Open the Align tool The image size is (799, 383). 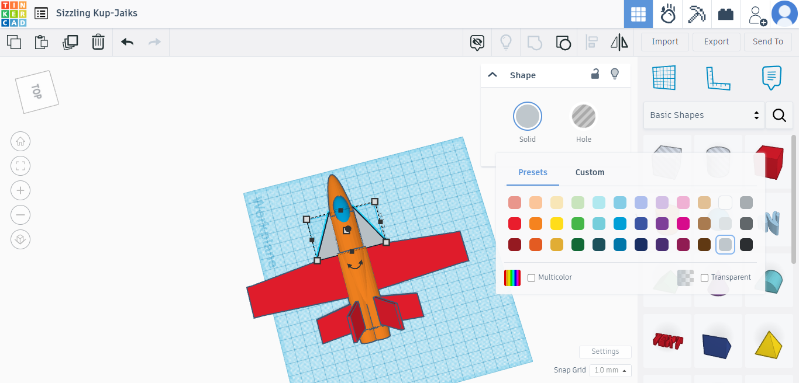(591, 42)
